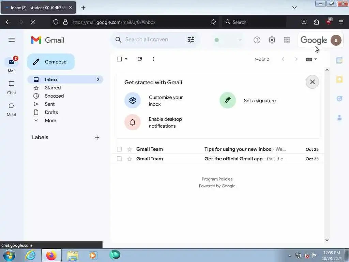Click the Firefox Search box
Image resolution: width=349 pixels, height=262 pixels.
point(254,22)
